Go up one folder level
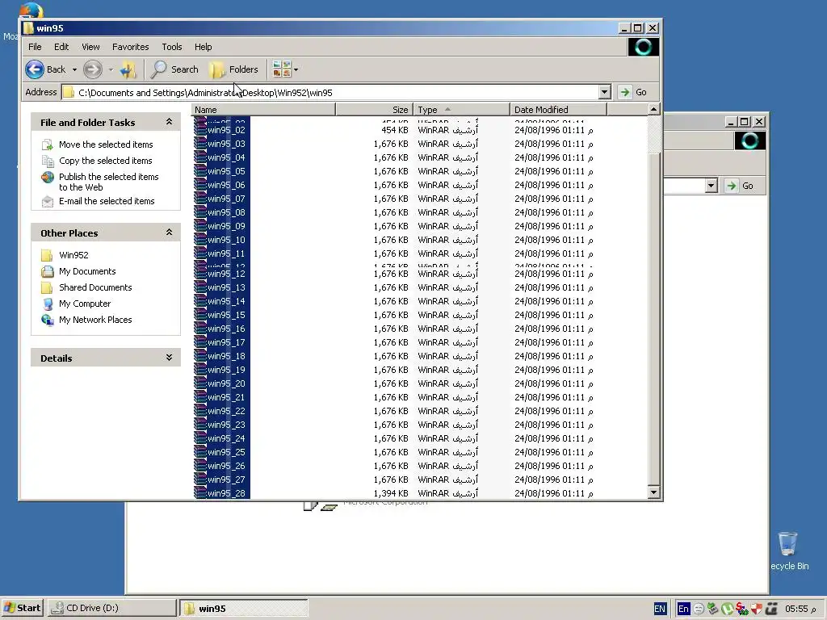This screenshot has width=827, height=620. coord(128,69)
